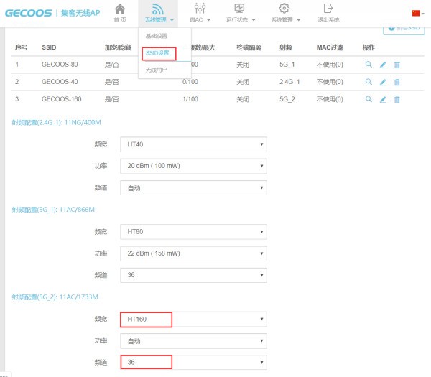Open the system management (系统管理) menu

[284, 13]
